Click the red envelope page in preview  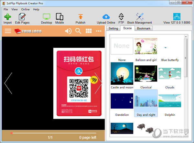79,83
